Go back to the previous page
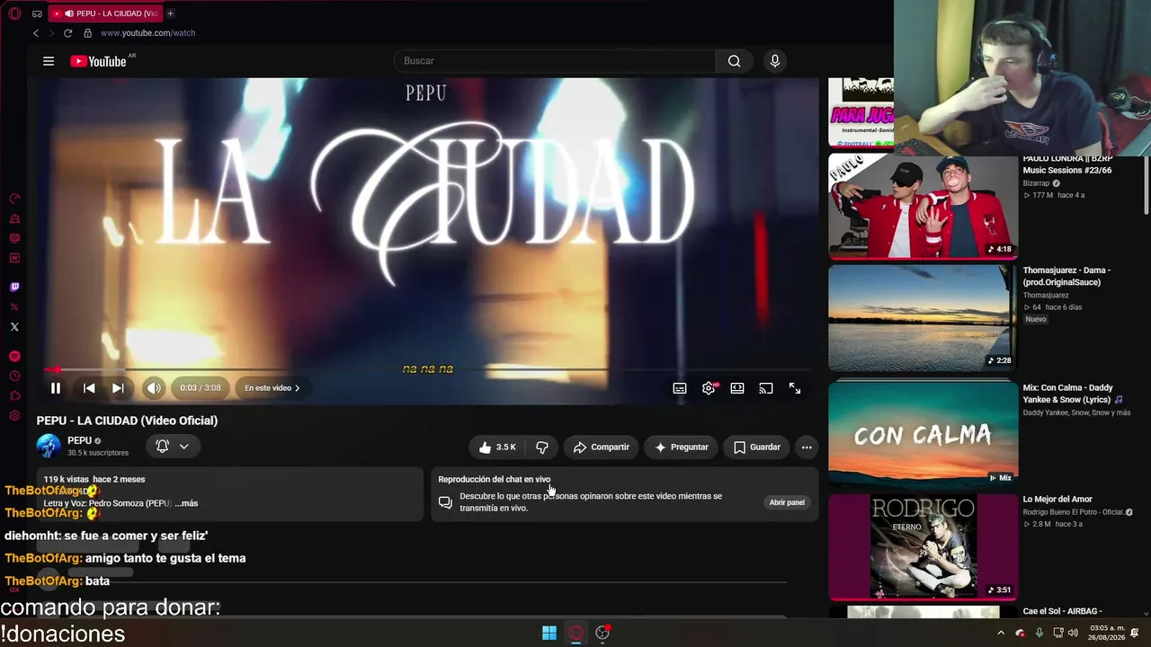The width and height of the screenshot is (1151, 647). pos(36,33)
